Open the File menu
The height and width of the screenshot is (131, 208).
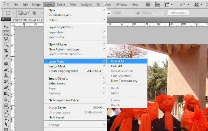click(16, 5)
